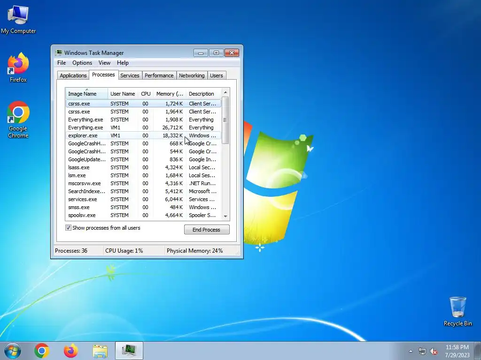This screenshot has height=360, width=481.
Task: Select the GoogleUpdate... process
Action: [x=143, y=159]
